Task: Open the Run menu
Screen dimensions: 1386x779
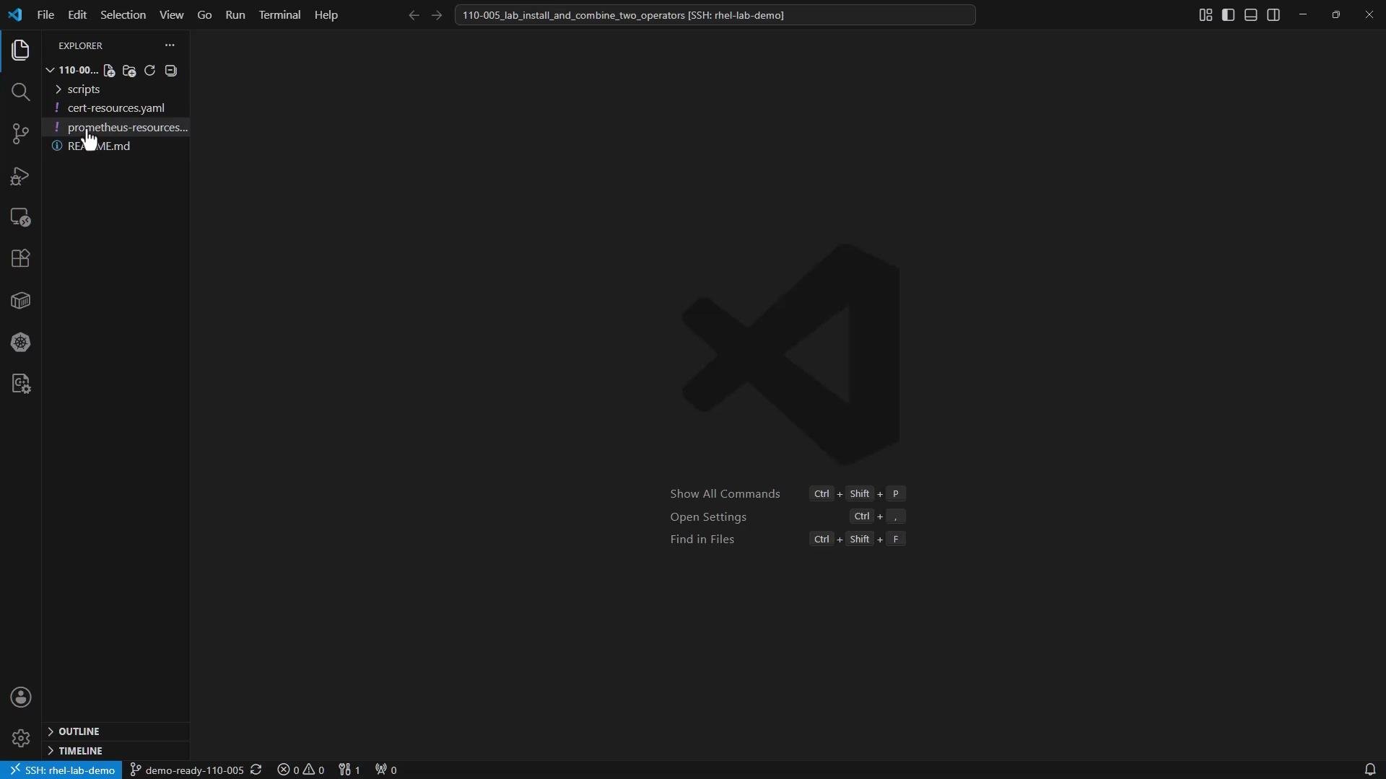Action: tap(236, 15)
